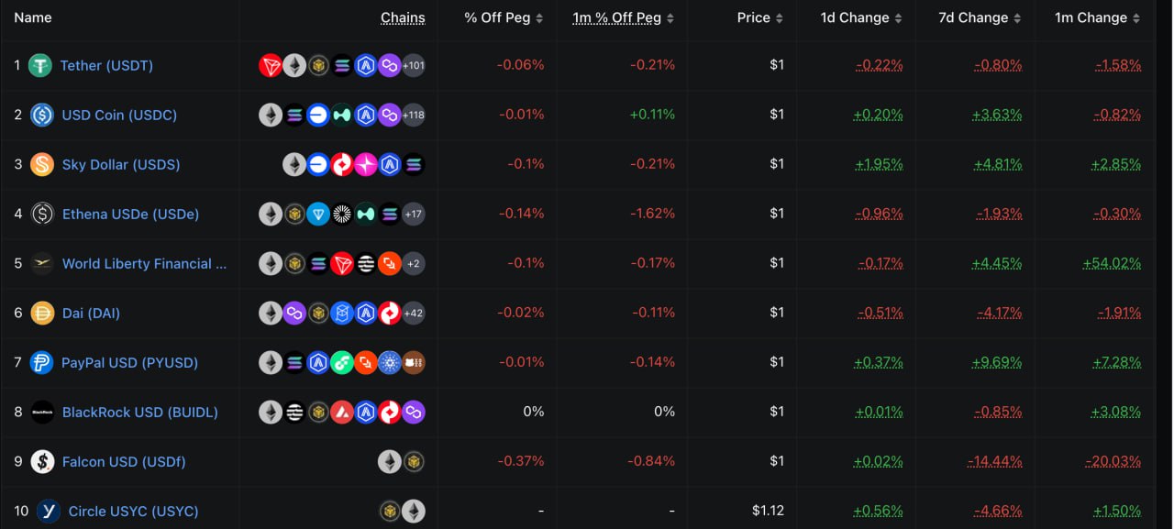
Task: Click sort arrows beside 7d Change header
Action: 1018,18
